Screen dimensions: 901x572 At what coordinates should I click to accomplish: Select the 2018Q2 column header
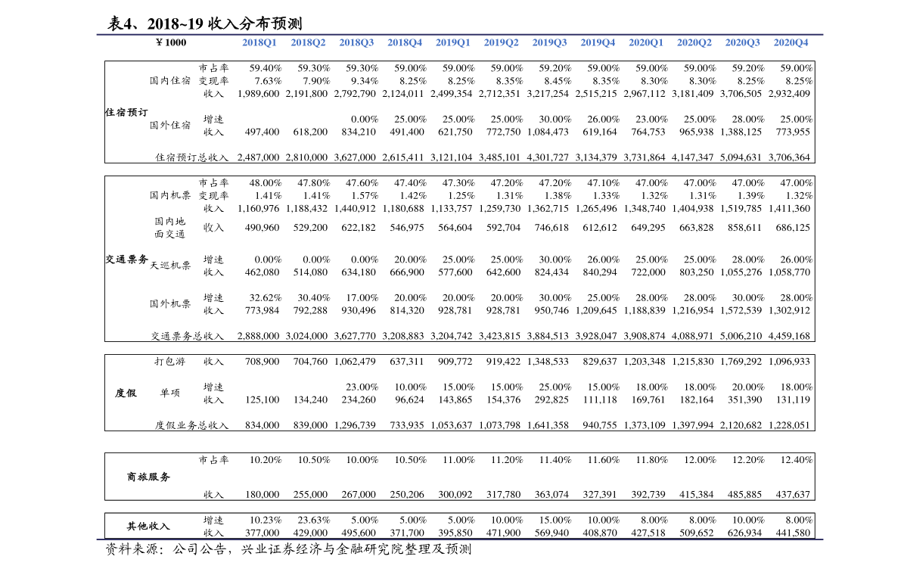click(x=308, y=43)
